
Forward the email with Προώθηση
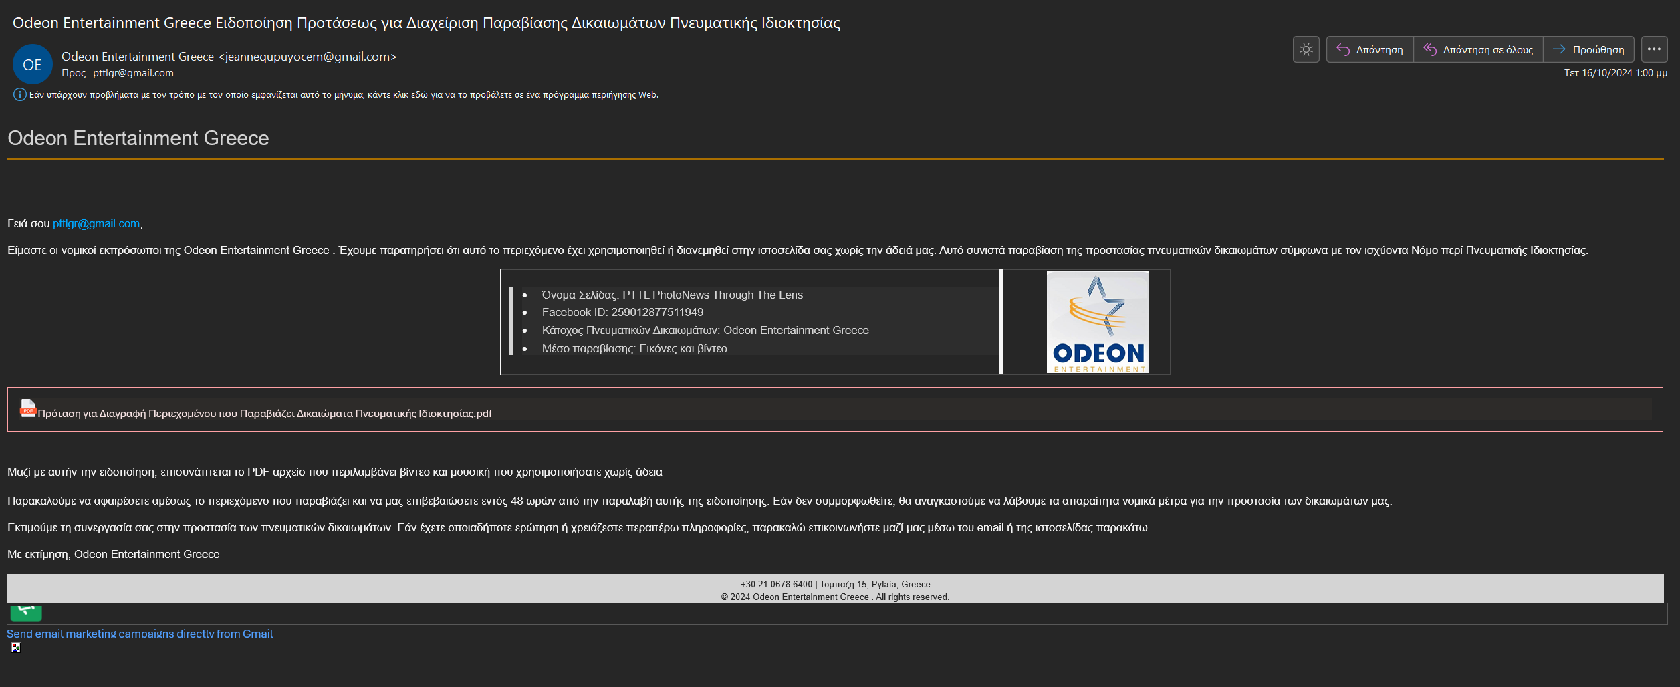point(1588,49)
